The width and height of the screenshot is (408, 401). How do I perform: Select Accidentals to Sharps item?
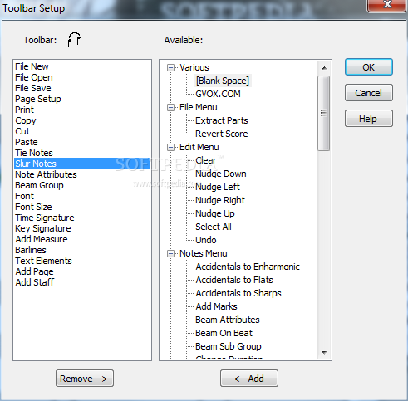click(x=238, y=293)
